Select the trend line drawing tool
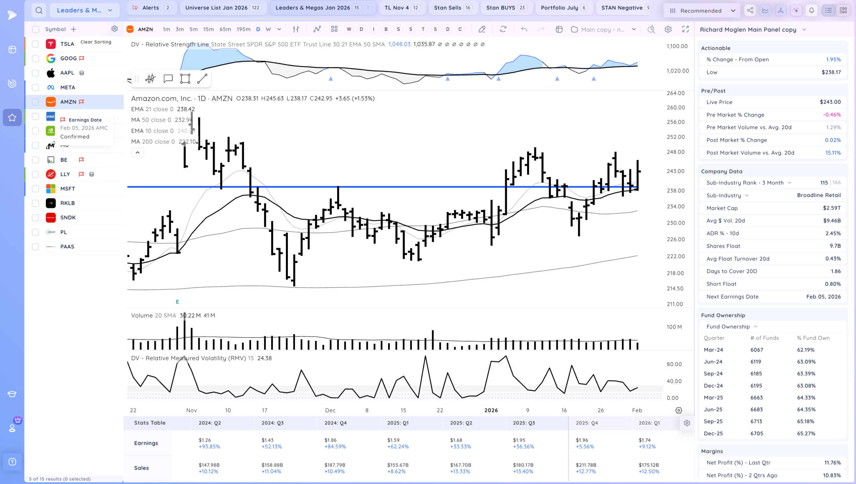Image resolution: width=856 pixels, height=484 pixels. tap(202, 79)
